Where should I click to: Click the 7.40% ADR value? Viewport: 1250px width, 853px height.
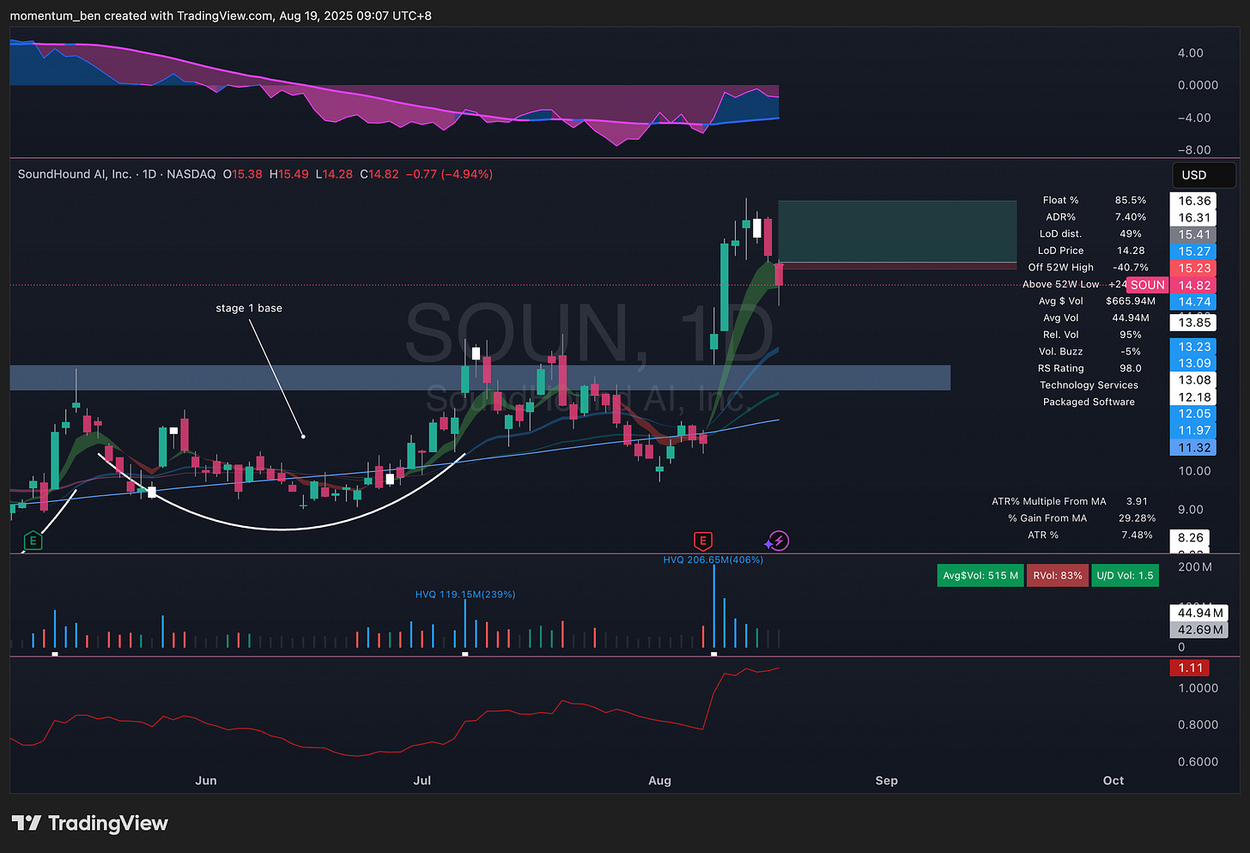coord(1130,217)
